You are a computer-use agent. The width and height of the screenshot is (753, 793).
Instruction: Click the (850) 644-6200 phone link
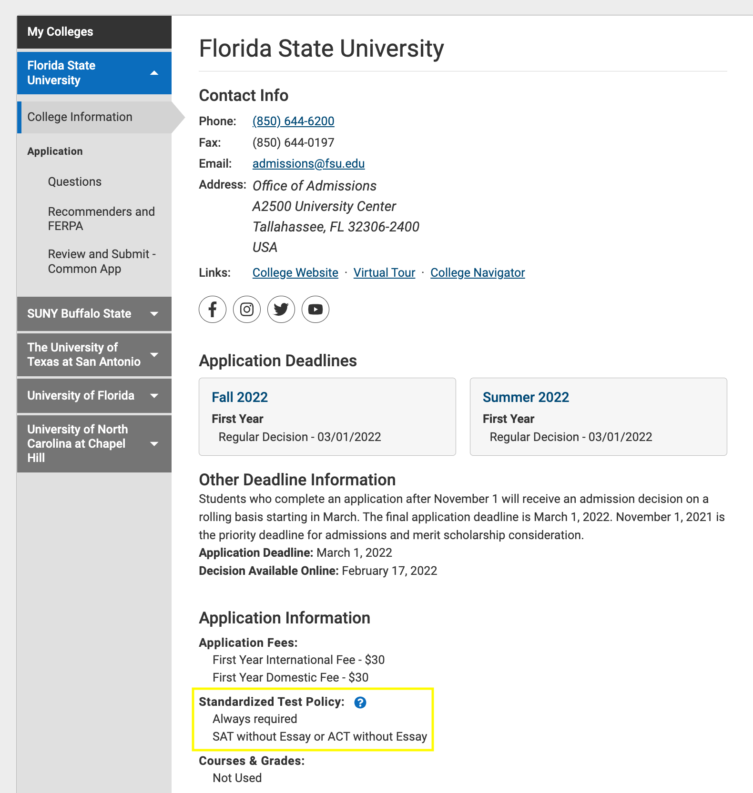(x=293, y=121)
